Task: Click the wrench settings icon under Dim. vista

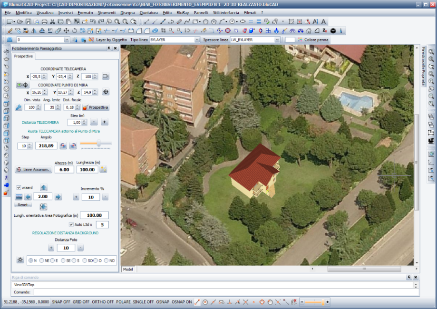Action: [x=18, y=107]
